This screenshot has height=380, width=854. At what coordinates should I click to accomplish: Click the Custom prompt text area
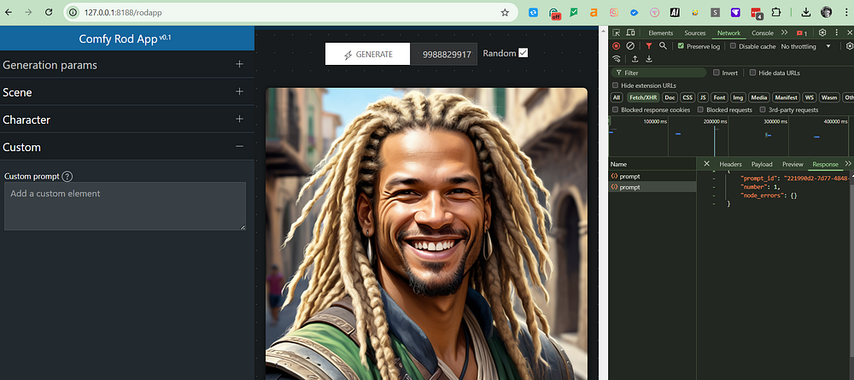click(125, 206)
